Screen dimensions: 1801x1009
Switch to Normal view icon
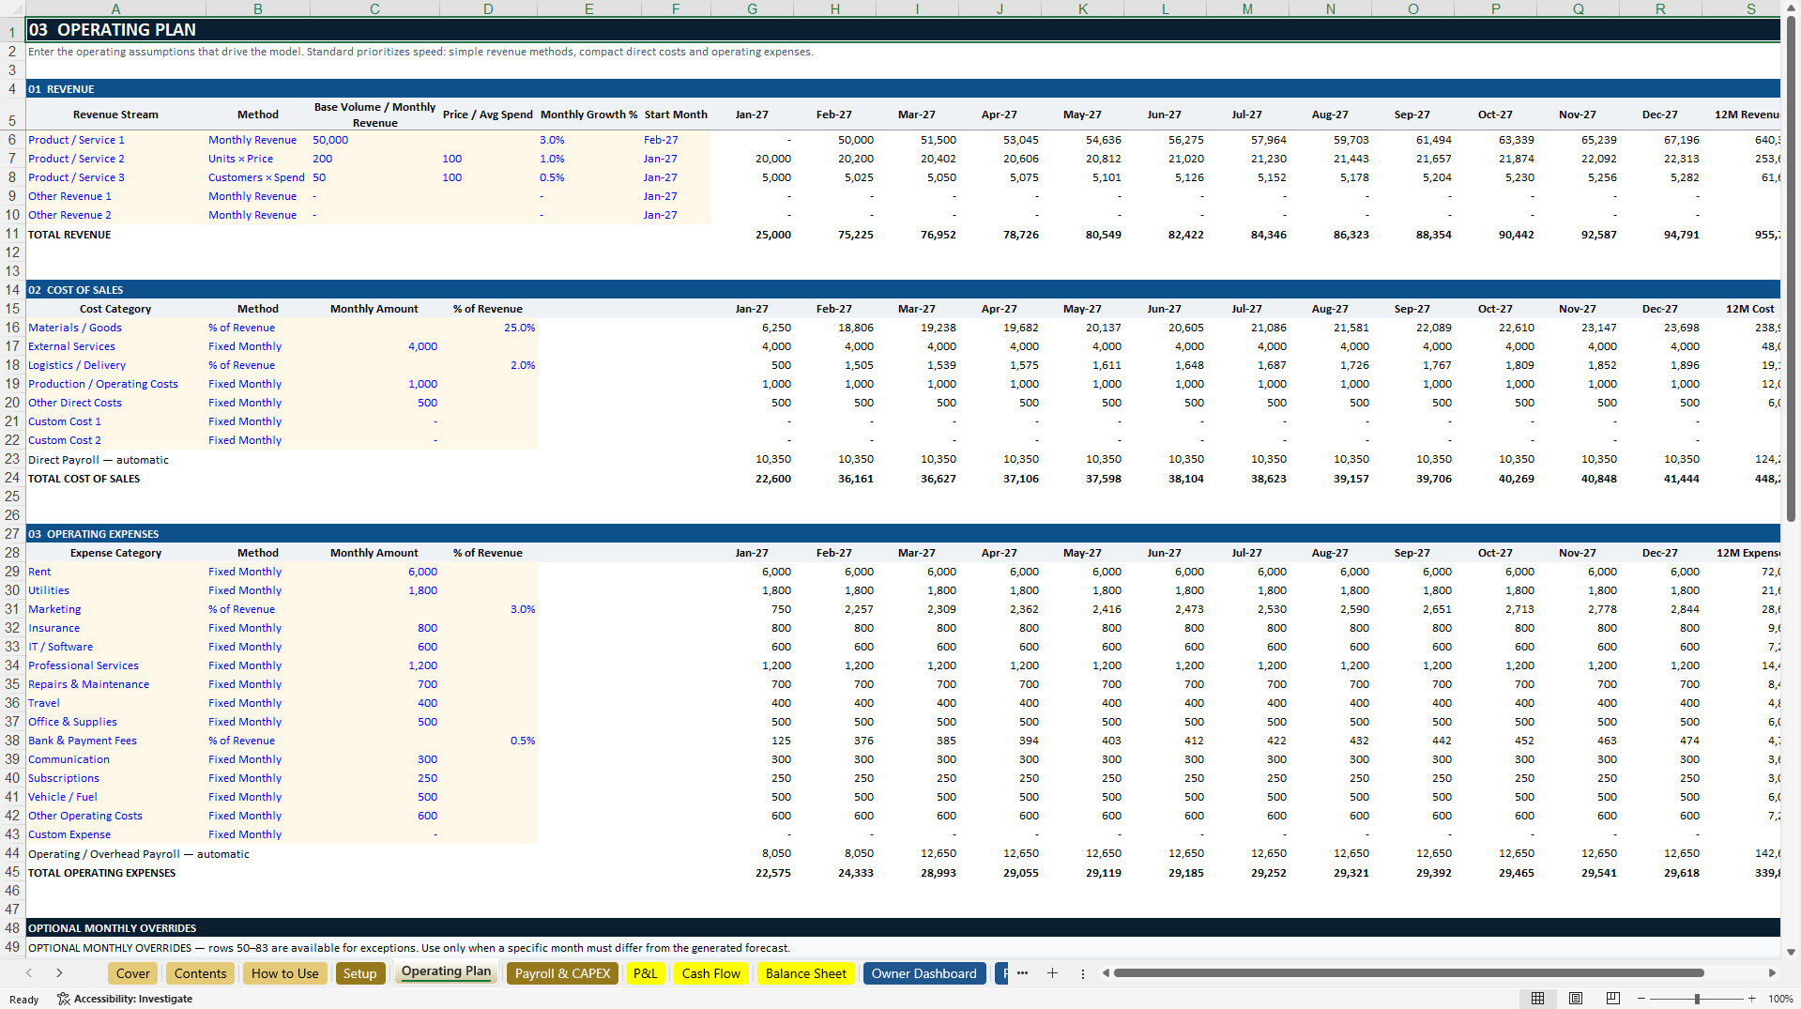click(1537, 999)
